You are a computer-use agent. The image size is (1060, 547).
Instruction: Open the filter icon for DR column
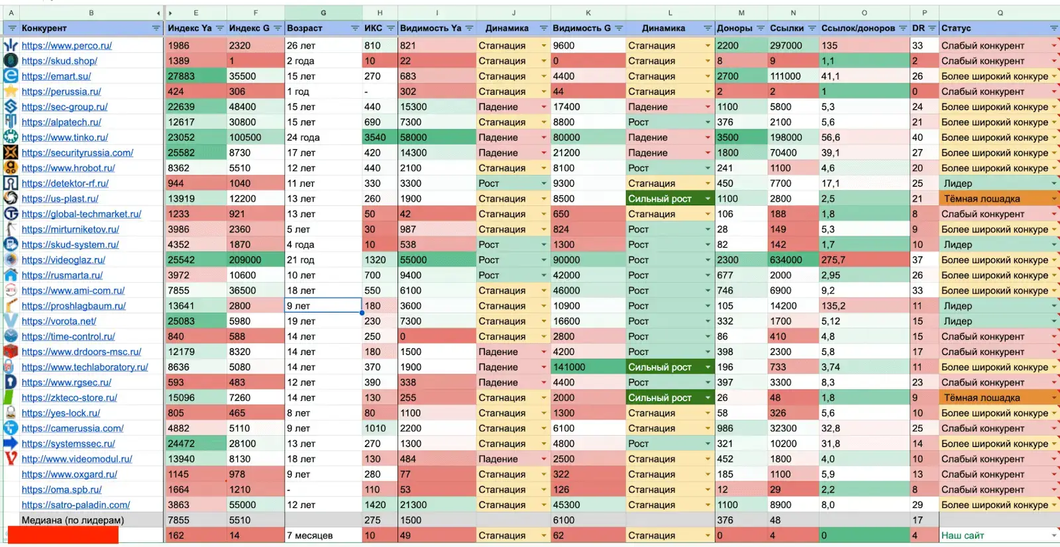click(x=931, y=28)
